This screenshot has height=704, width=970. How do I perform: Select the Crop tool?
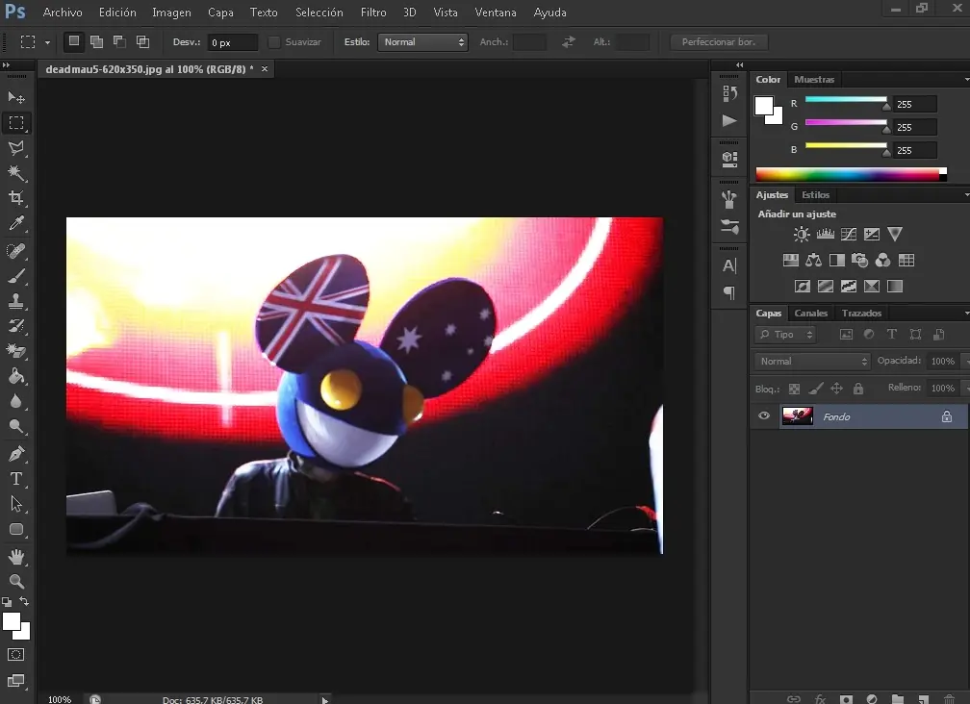coord(16,198)
